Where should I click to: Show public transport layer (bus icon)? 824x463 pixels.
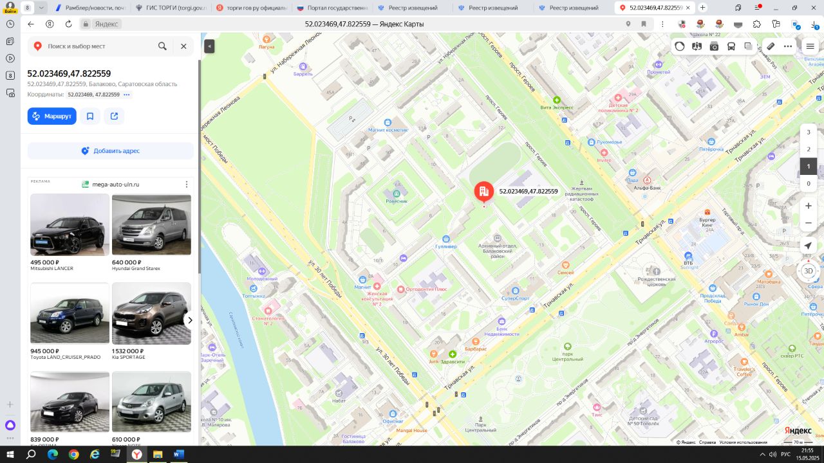[731, 46]
